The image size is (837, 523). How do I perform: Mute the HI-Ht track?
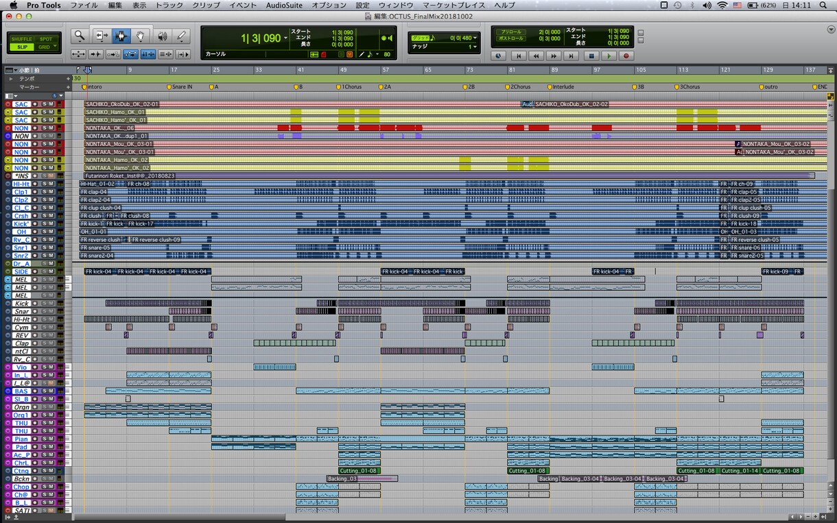point(51,184)
